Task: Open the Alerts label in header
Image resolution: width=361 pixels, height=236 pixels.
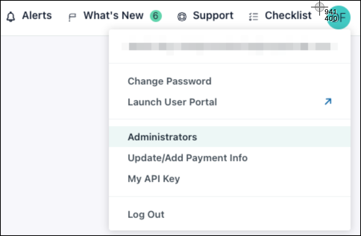Action: pyautogui.click(x=37, y=16)
